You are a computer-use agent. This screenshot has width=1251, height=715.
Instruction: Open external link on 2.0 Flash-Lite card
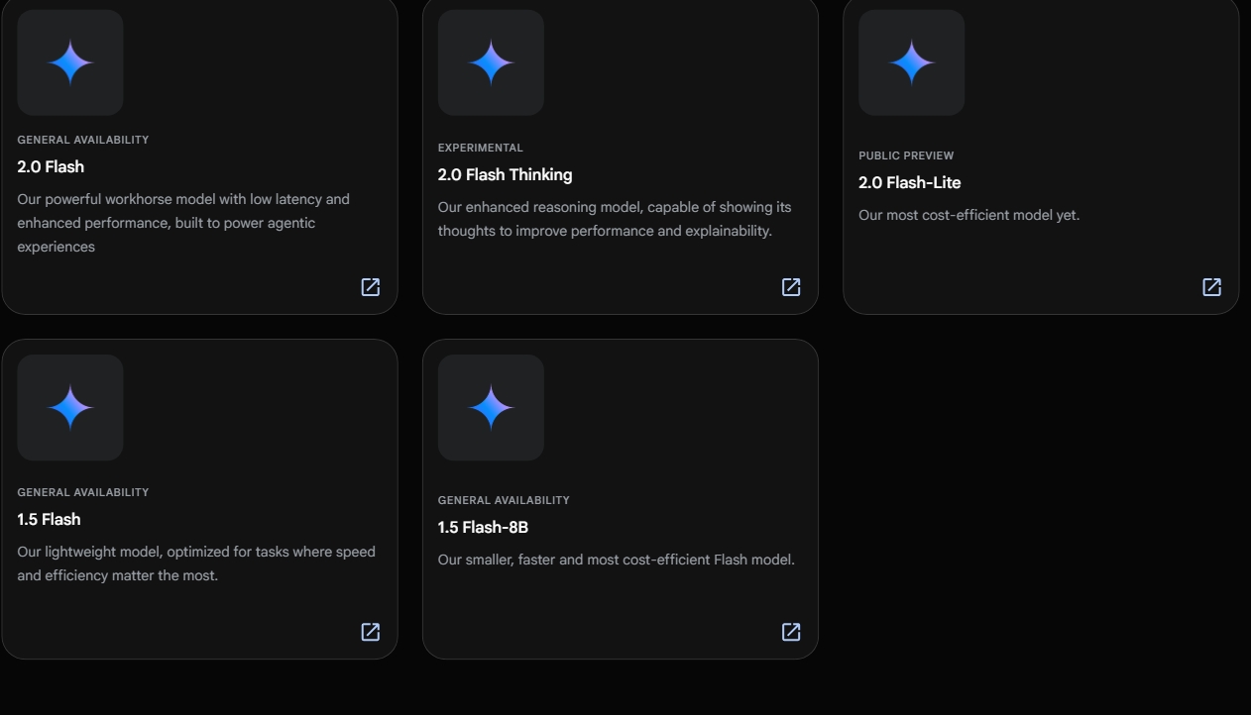click(1211, 287)
